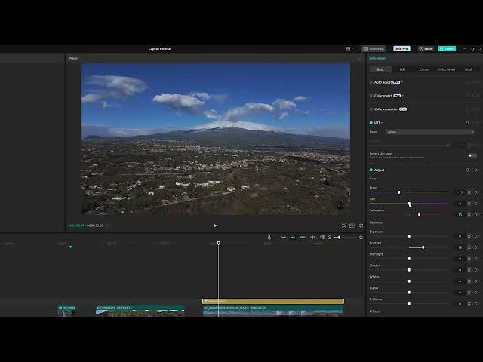Add keyframe diamond for Tint
Screen dimensions: 483x362
point(476,204)
